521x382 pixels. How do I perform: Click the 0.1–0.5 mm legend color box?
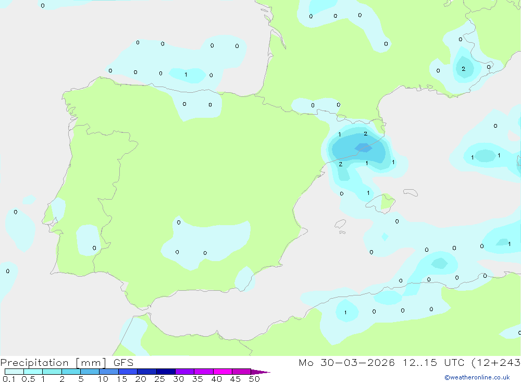coord(14,372)
